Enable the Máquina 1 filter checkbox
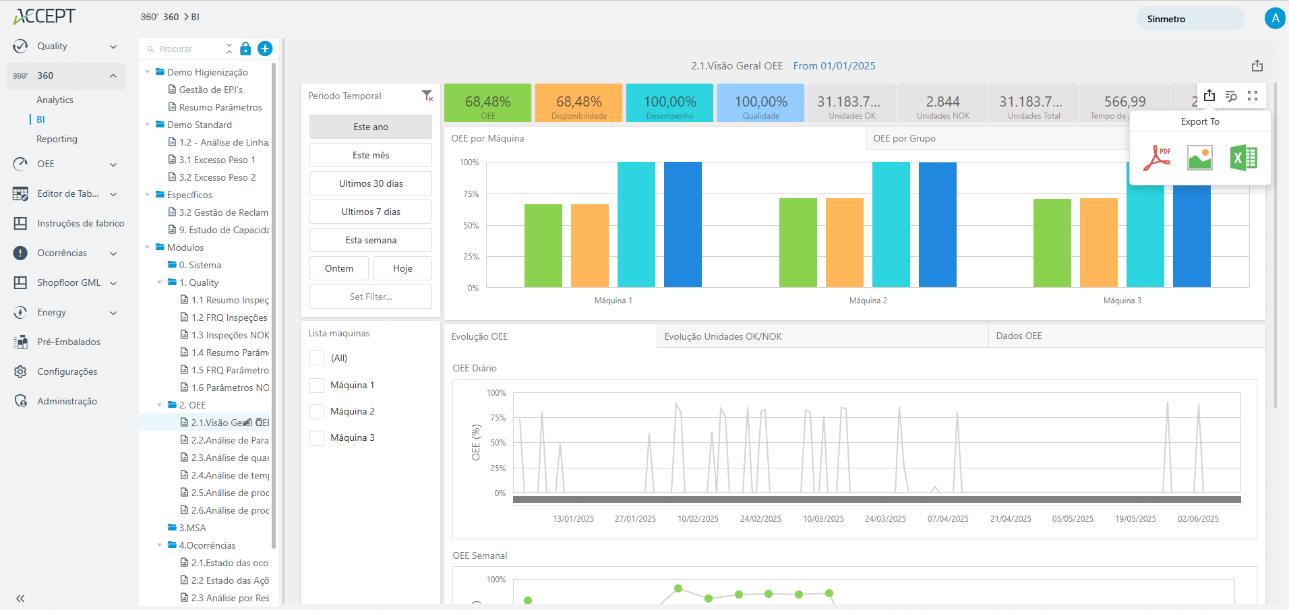This screenshot has height=610, width=1289. [316, 384]
